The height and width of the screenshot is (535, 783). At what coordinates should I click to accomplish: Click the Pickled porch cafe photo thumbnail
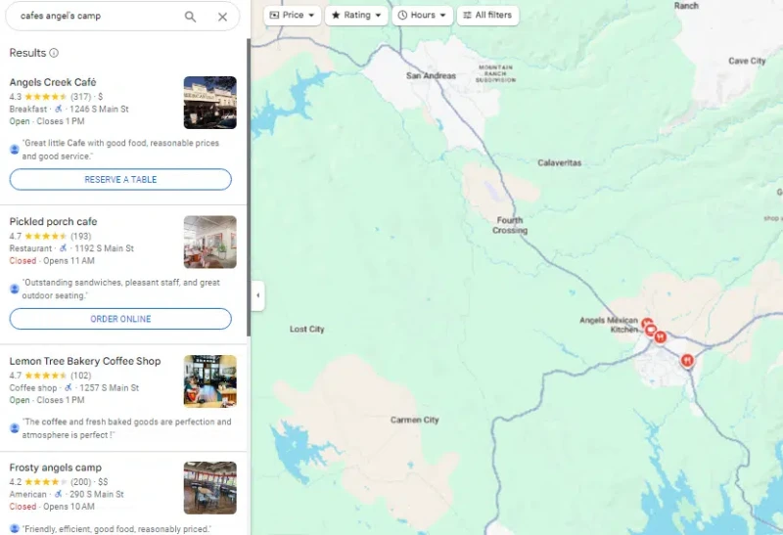click(210, 242)
